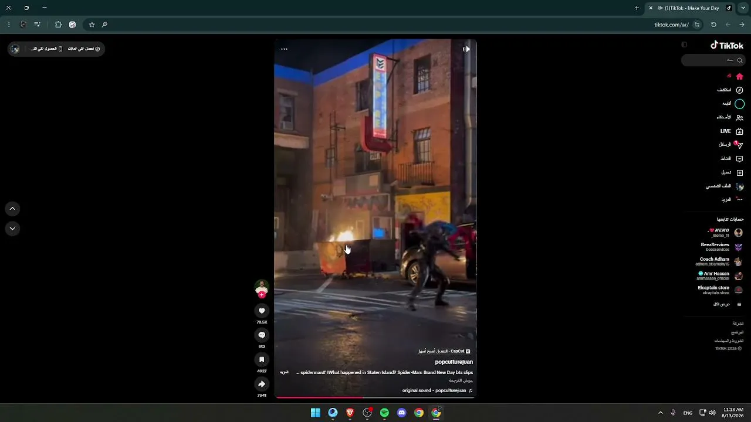Open the browser three-dot menu
Viewport: 751px width, 422px height.
(9, 25)
